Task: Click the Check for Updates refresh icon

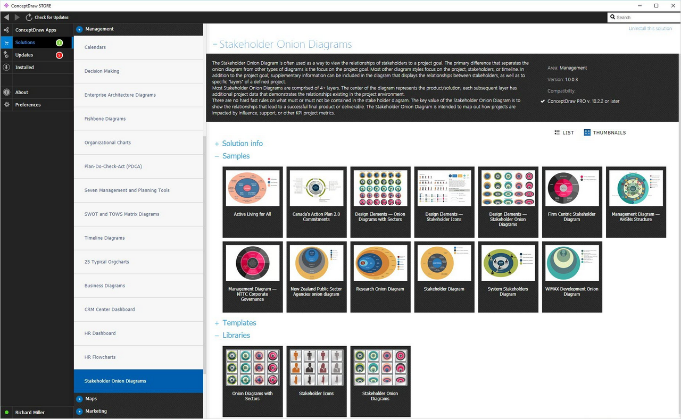Action: pyautogui.click(x=29, y=18)
